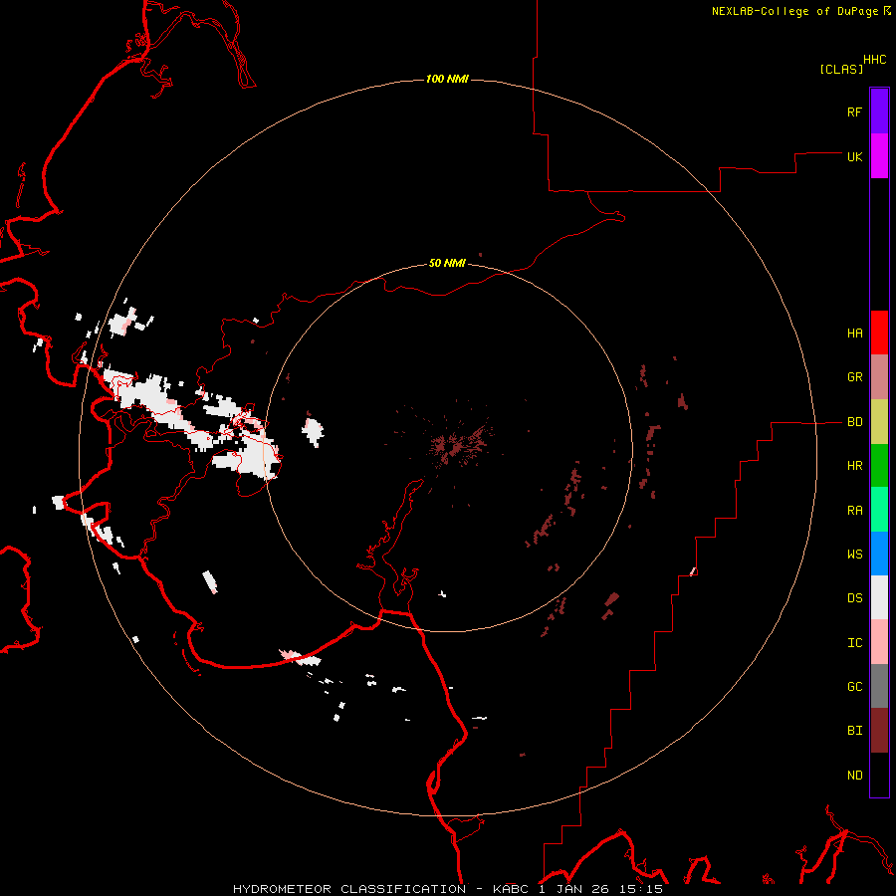
Task: Click the GR legend color block
Action: (879, 377)
